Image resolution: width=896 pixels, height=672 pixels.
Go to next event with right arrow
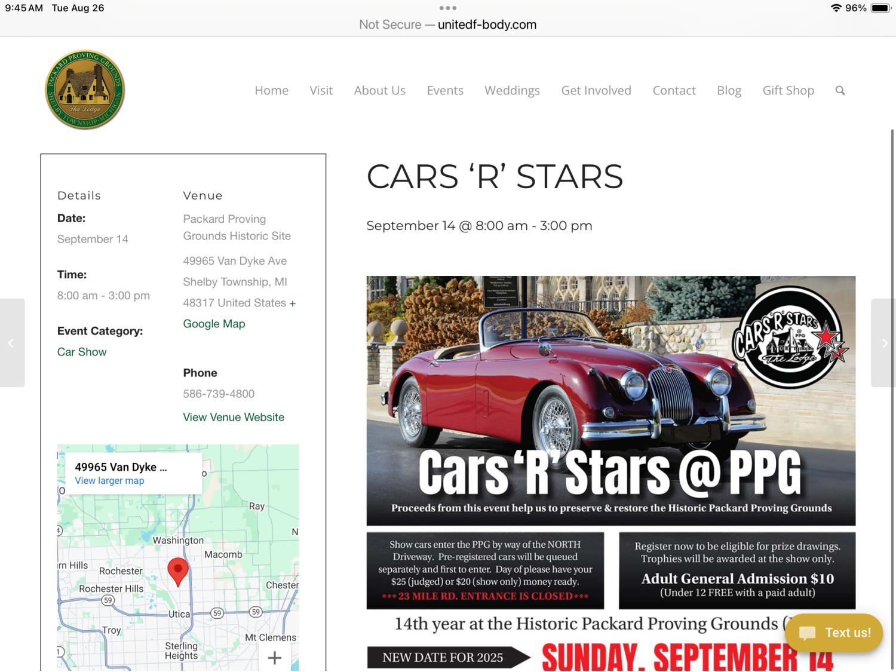884,343
